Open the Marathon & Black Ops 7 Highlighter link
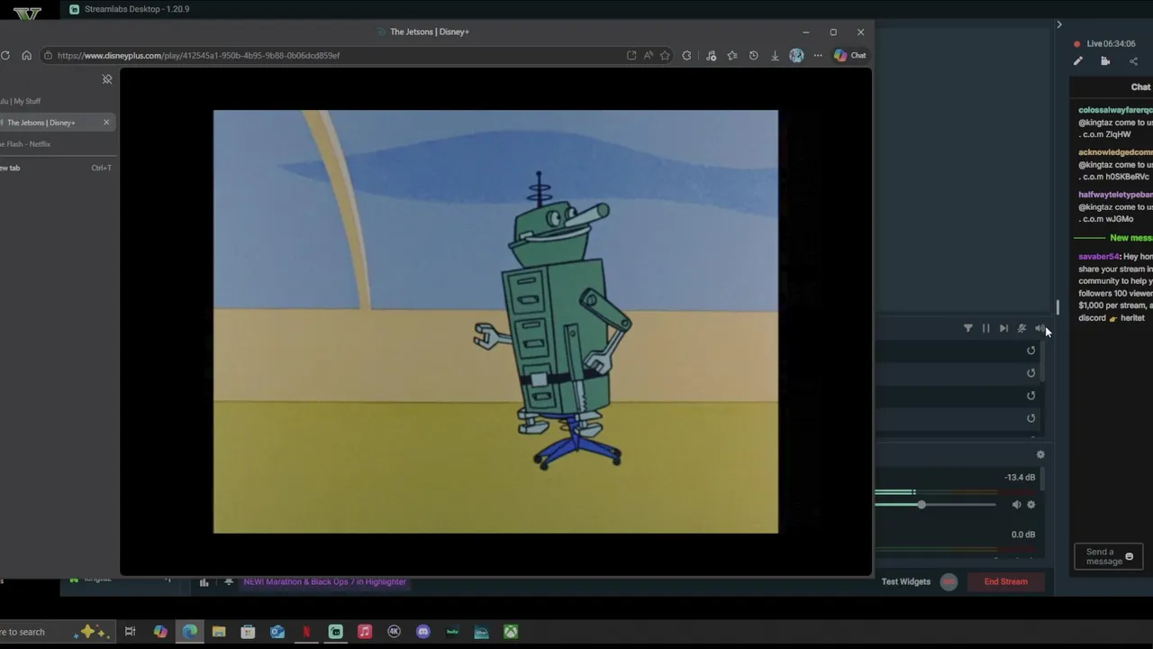Viewport: 1153px width, 649px height. [325, 581]
